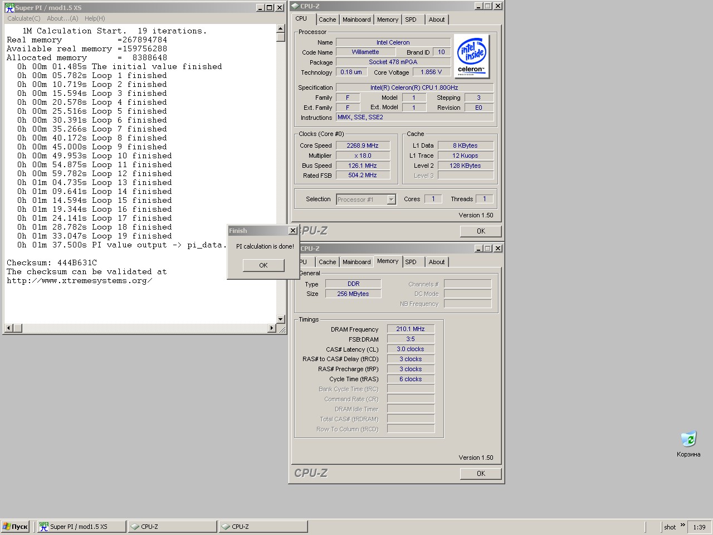Image resolution: width=713 pixels, height=535 pixels.
Task: Switch to About tab in upper CPU-Z window
Action: [x=437, y=20]
